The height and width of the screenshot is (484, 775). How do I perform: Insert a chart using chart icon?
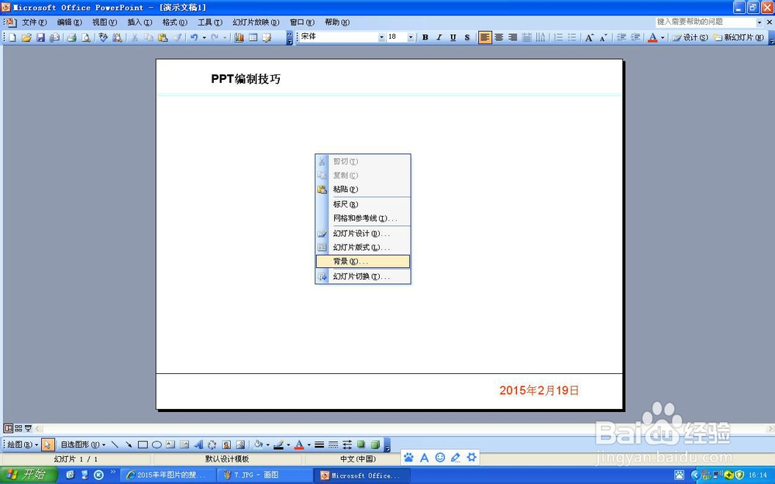point(239,37)
